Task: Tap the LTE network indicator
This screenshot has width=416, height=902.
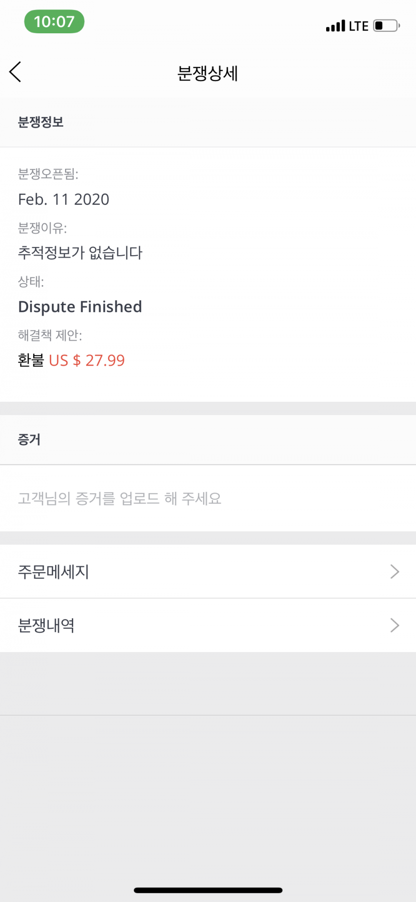Action: (358, 26)
